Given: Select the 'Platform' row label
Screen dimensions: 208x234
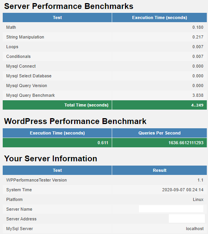Looking at the screenshot, I should tap(14, 199).
